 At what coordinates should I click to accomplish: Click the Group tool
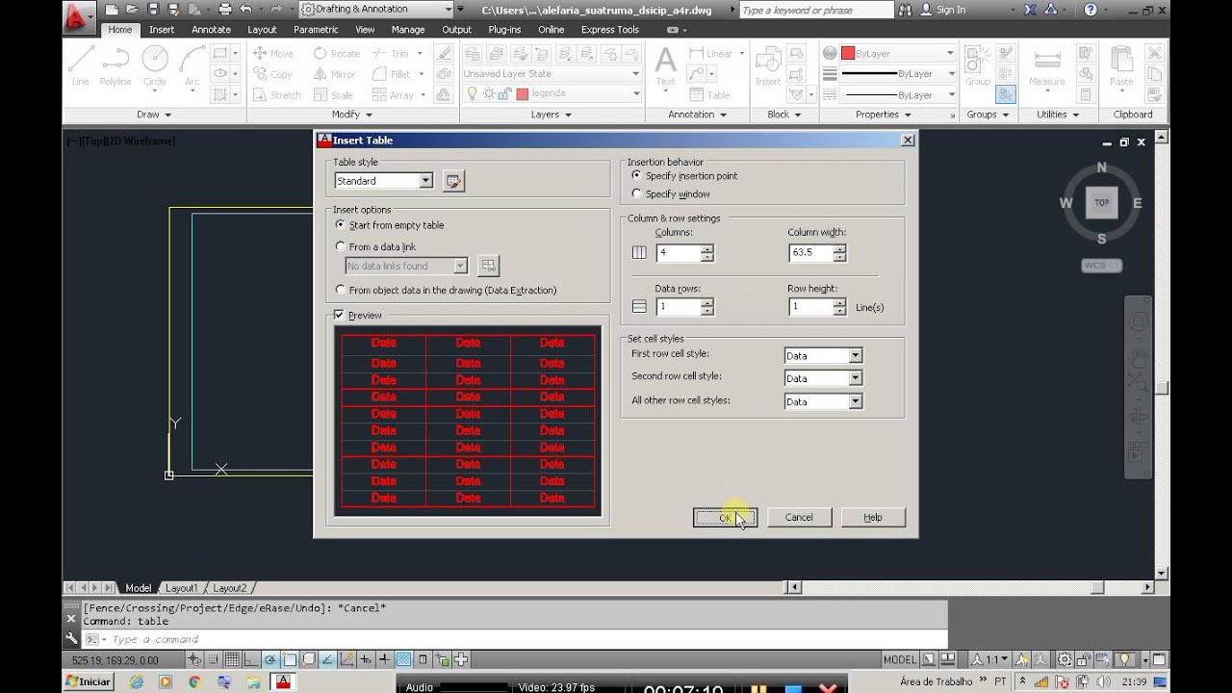pos(978,65)
